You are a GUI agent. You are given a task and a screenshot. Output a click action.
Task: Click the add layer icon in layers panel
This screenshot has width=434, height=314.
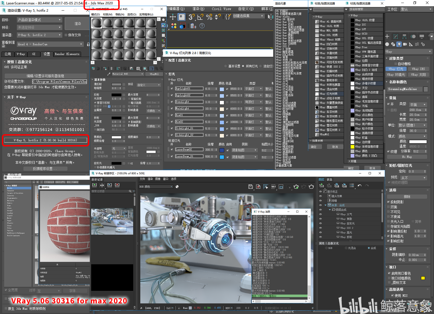point(322,185)
